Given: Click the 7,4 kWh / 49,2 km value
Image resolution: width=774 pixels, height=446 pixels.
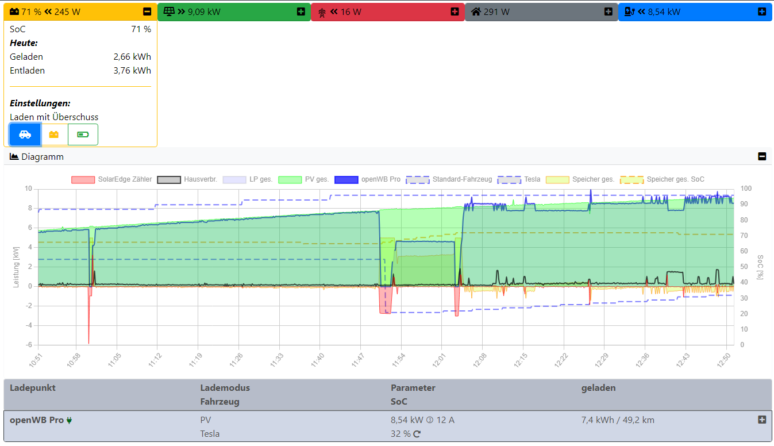Looking at the screenshot, I should click(618, 420).
